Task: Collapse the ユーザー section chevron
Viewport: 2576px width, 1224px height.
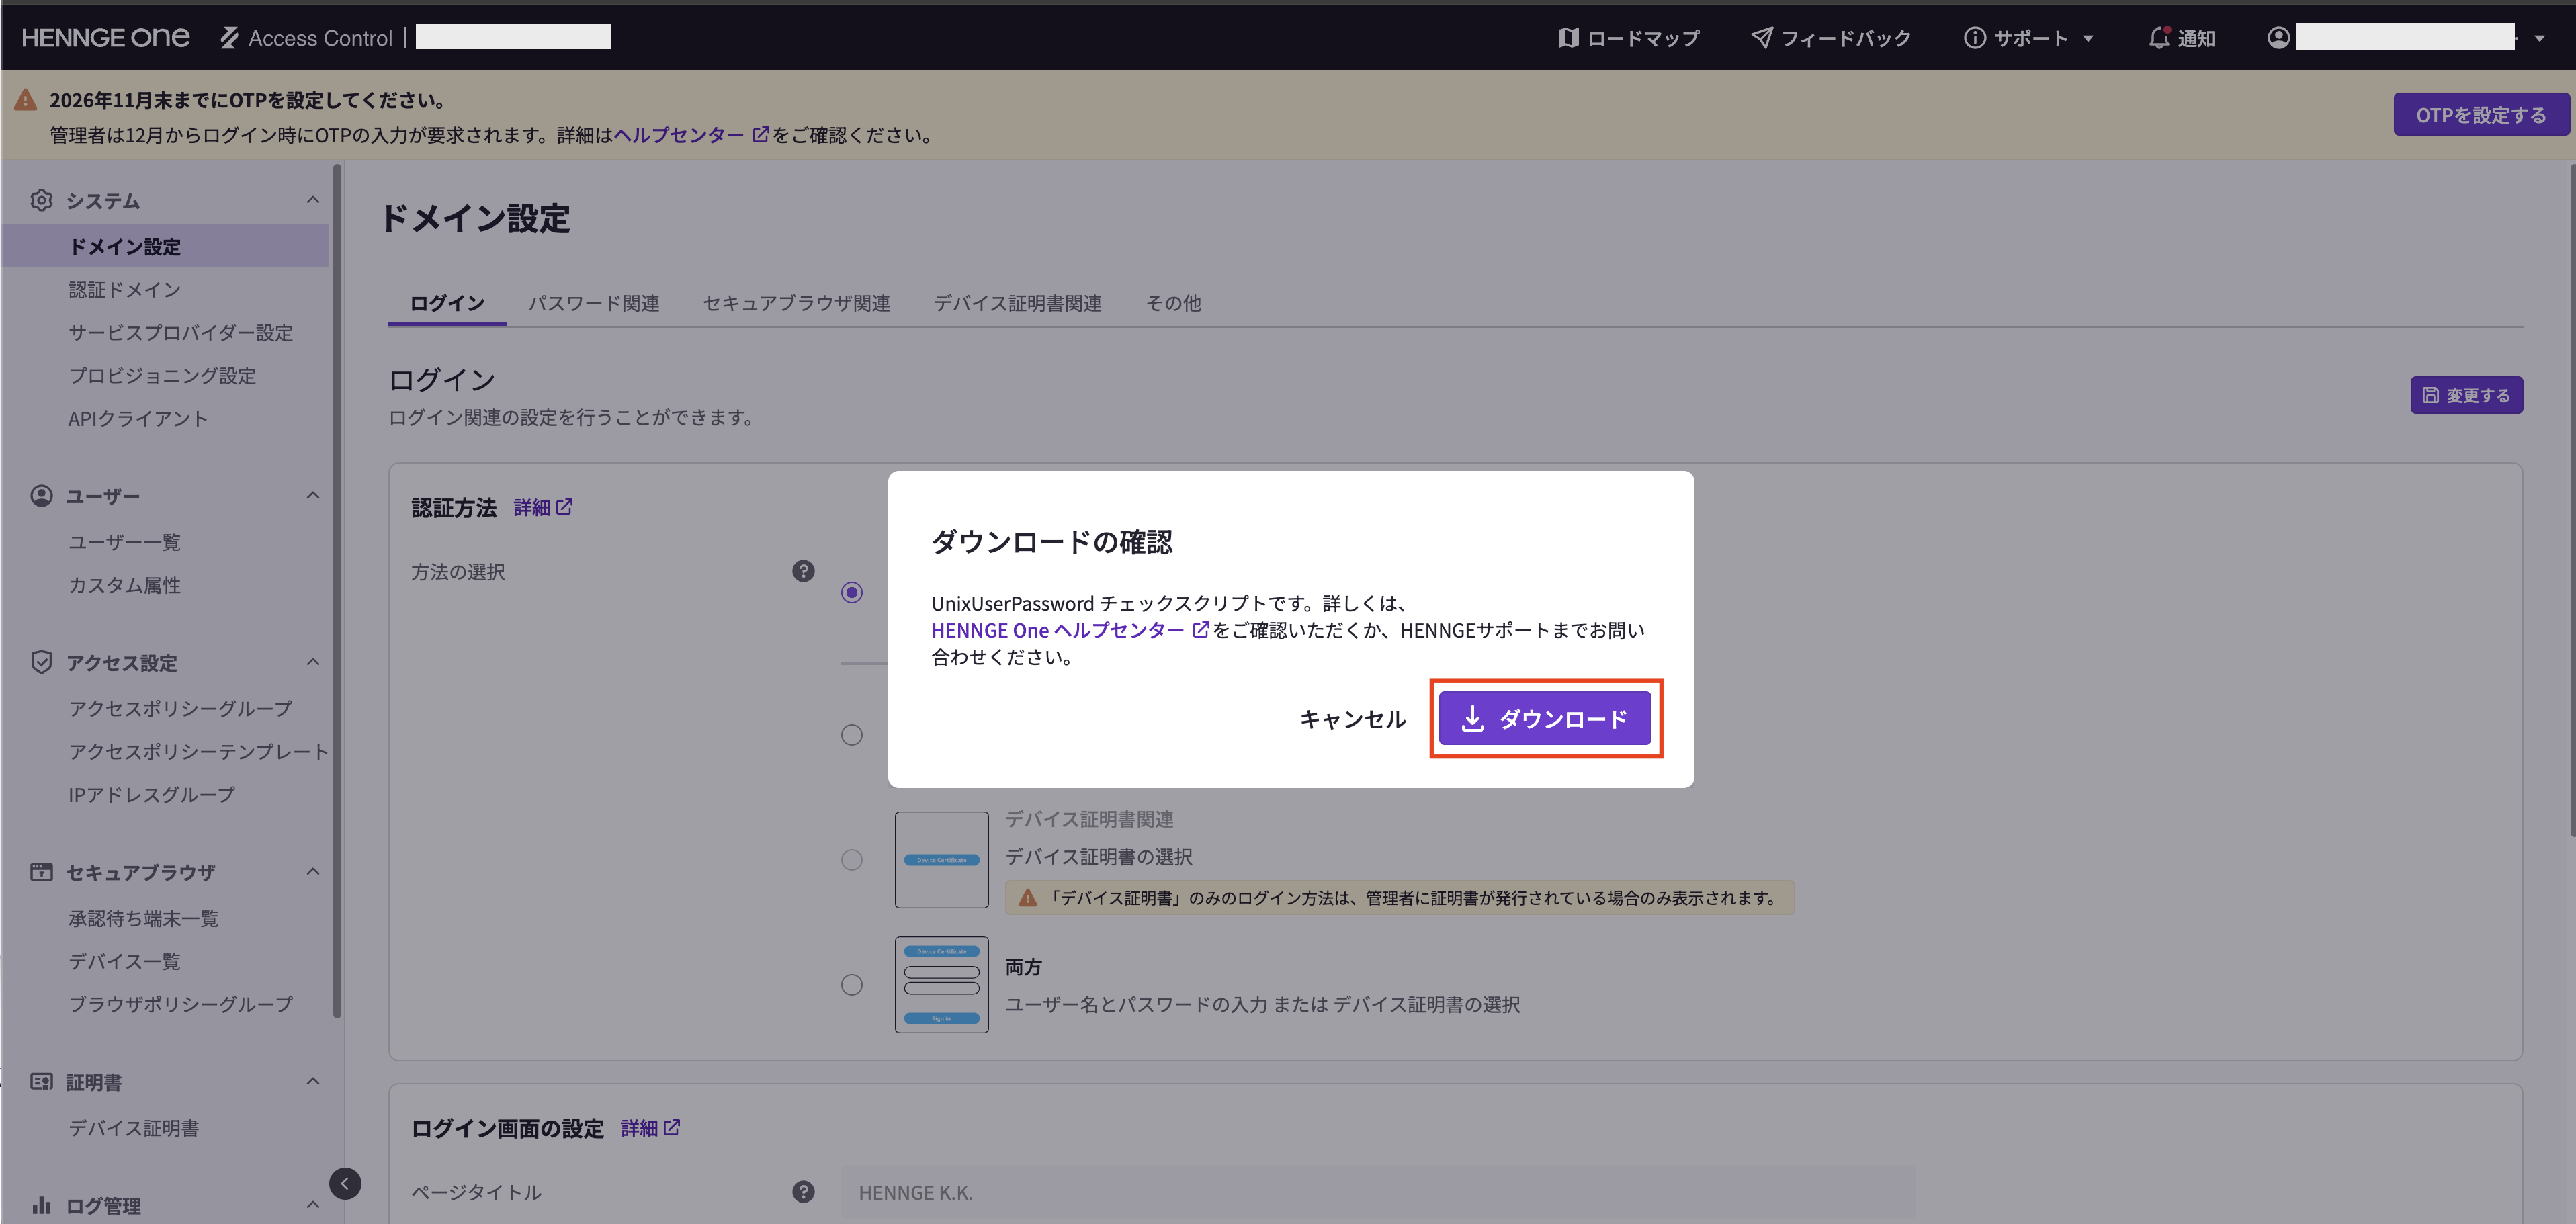Action: [313, 496]
